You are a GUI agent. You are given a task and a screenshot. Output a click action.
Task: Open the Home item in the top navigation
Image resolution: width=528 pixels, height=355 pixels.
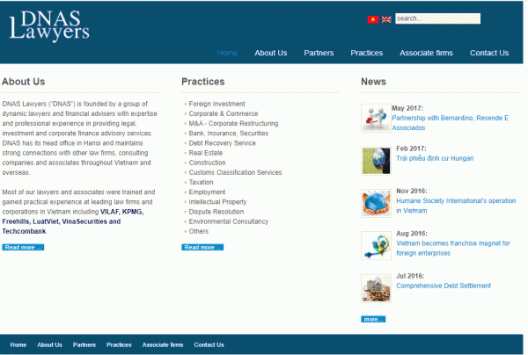point(227,53)
